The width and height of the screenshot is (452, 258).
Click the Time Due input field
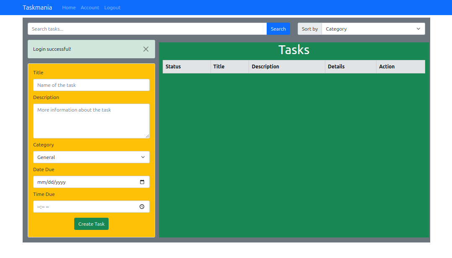click(x=84, y=206)
